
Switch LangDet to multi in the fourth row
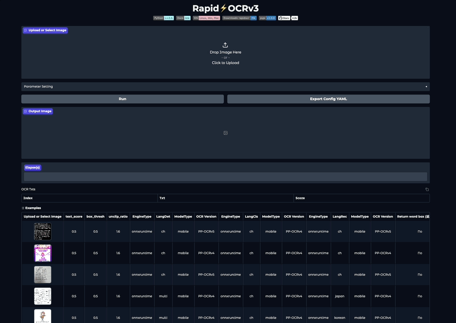(x=163, y=296)
